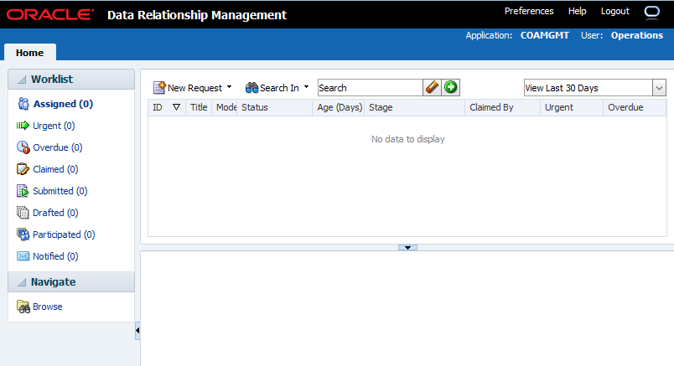Click the Overdue column header
Image resolution: width=674 pixels, height=366 pixels.
point(635,107)
